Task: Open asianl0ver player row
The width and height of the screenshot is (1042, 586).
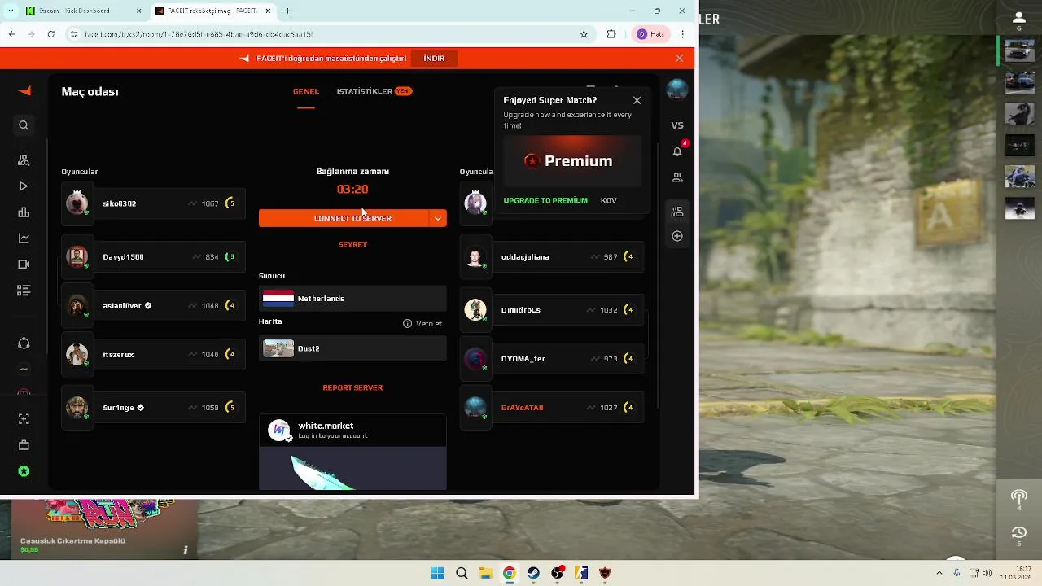Action: click(x=154, y=305)
